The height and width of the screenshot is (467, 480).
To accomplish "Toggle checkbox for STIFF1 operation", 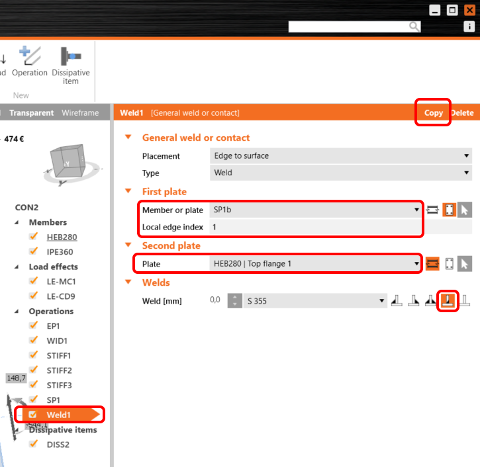I will (33, 355).
